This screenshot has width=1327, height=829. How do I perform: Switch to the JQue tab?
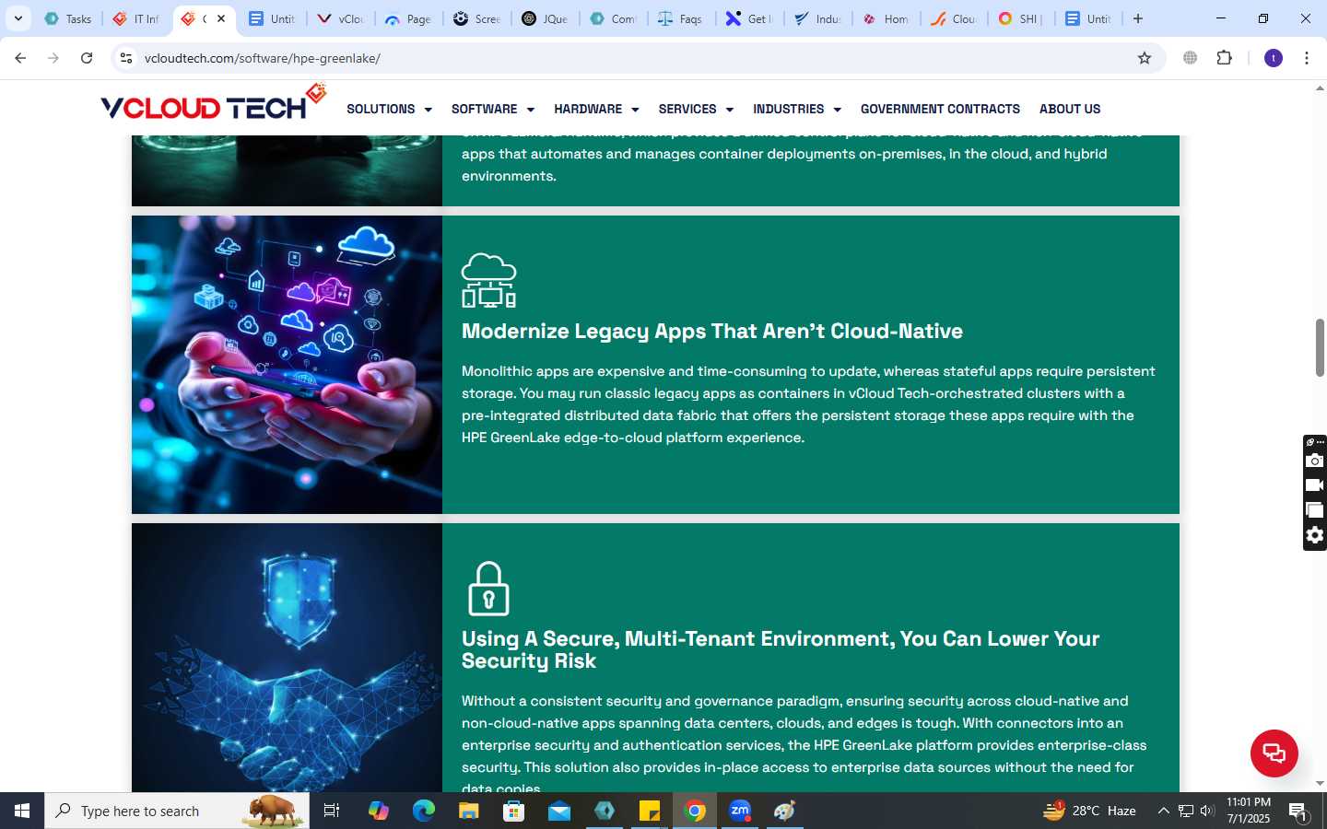point(546,18)
